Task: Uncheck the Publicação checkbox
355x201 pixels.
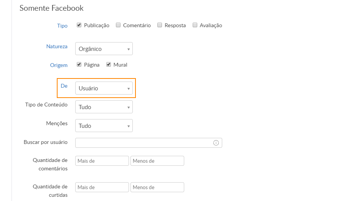Action: point(79,25)
